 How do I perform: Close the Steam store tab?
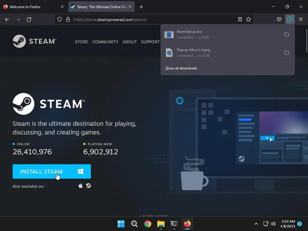click(130, 7)
